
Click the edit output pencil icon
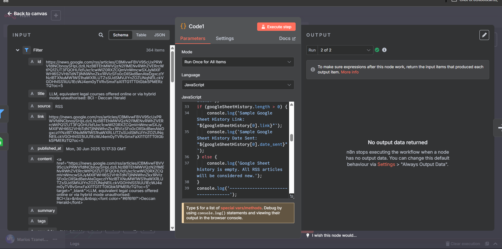[x=484, y=35]
